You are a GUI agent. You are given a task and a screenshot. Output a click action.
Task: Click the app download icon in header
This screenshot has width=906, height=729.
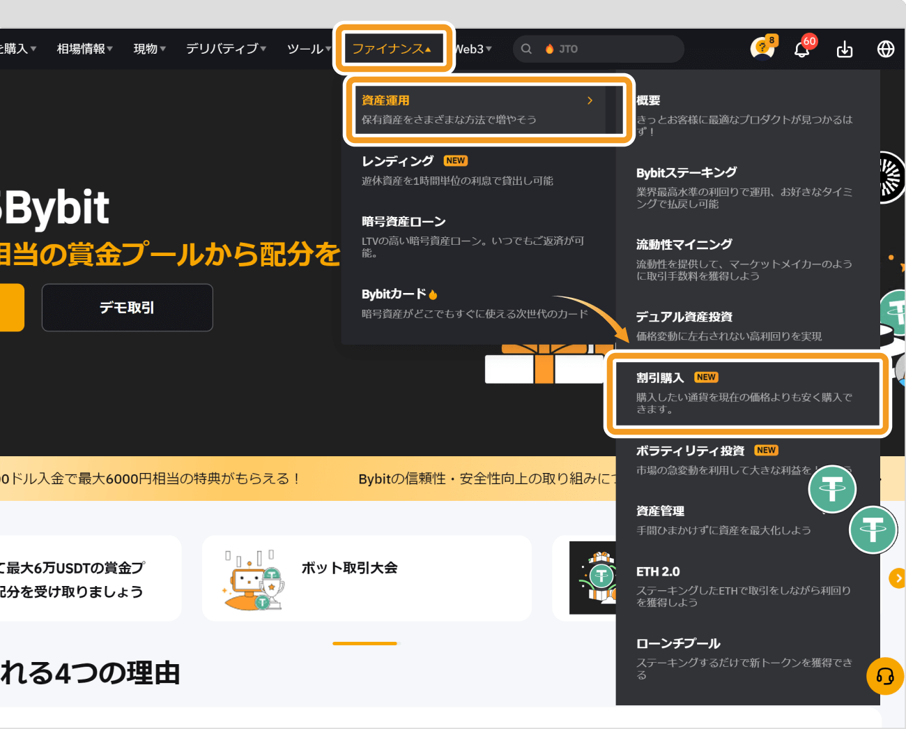844,50
